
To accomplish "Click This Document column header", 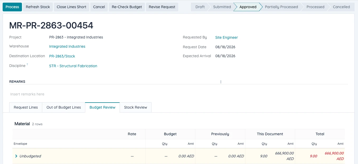I will (x=270, y=134).
